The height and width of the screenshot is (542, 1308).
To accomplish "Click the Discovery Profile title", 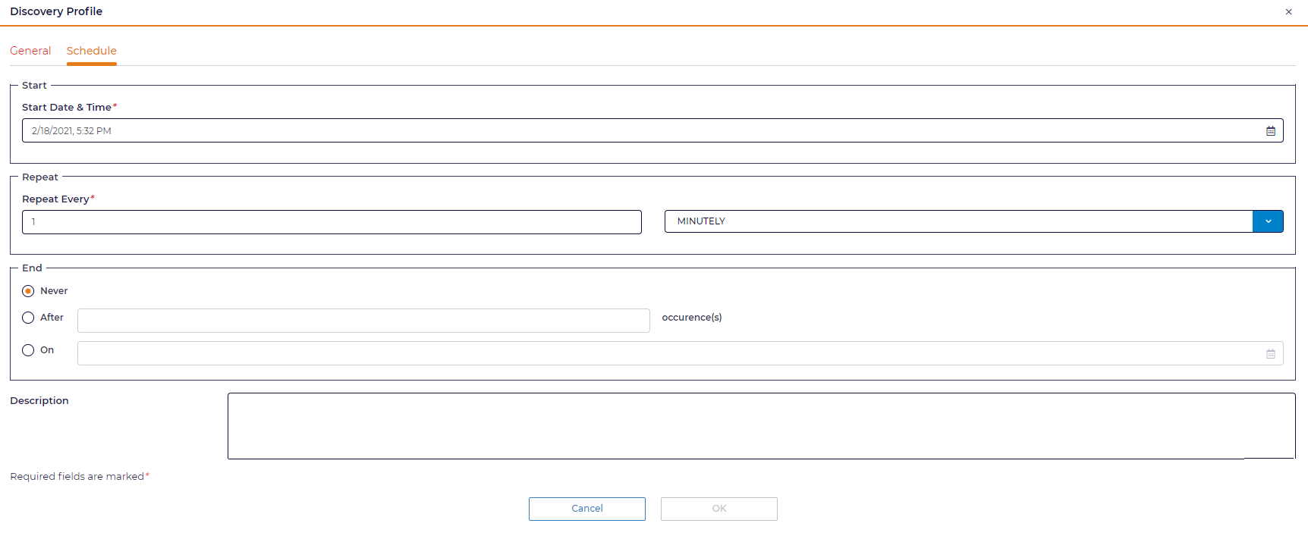I will click(56, 11).
